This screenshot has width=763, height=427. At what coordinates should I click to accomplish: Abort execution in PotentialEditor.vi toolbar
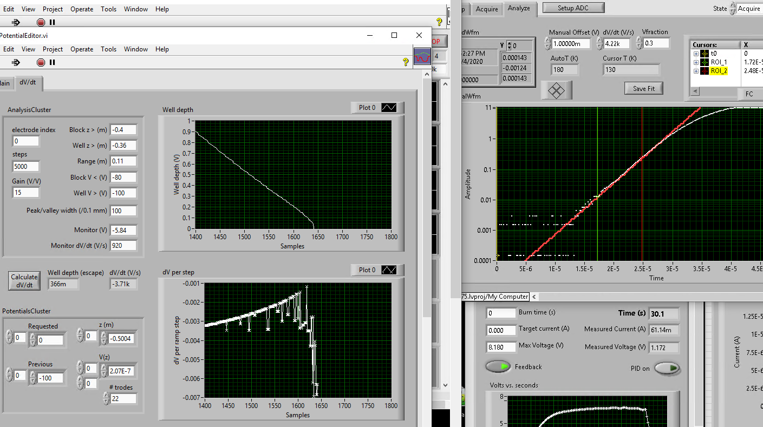pyautogui.click(x=41, y=62)
